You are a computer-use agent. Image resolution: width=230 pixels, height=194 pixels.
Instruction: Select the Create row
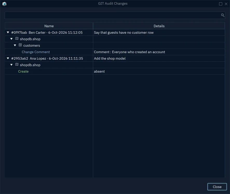pos(115,71)
